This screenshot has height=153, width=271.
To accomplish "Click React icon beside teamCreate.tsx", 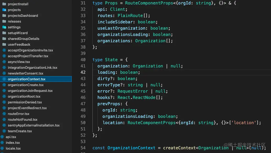I will [x=4, y=131].
